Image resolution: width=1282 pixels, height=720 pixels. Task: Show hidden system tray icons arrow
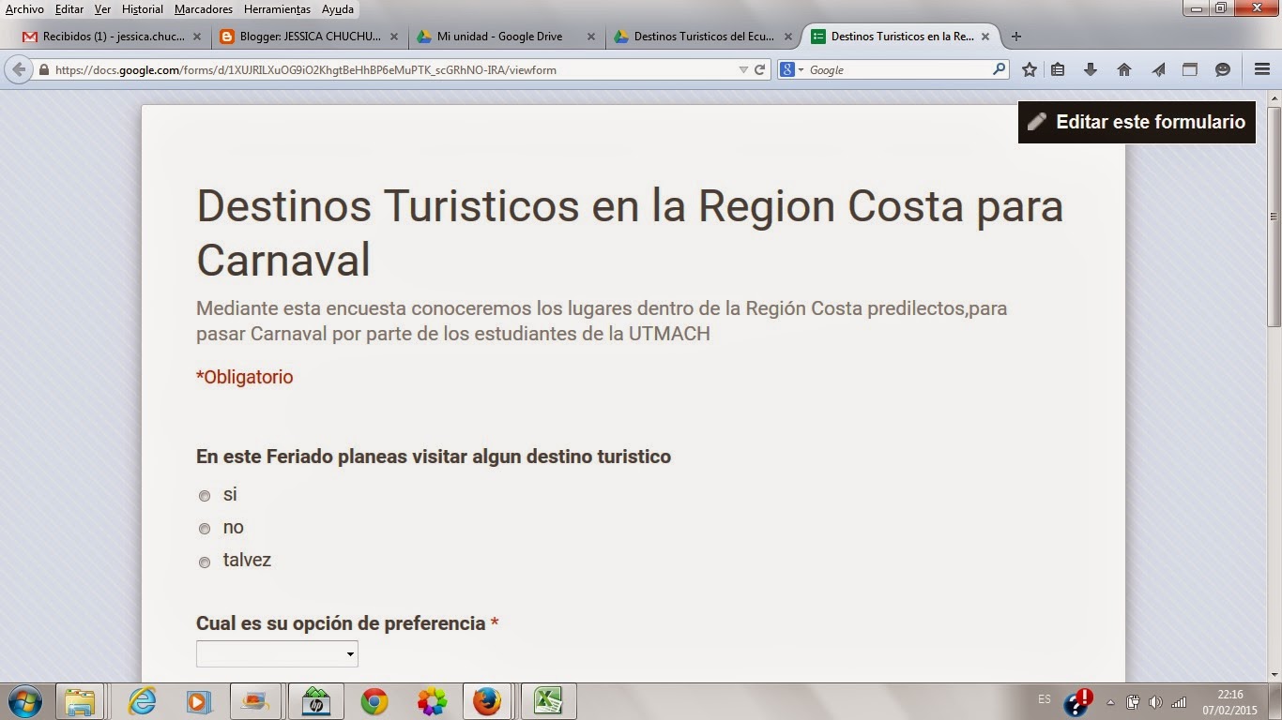coord(1111,702)
